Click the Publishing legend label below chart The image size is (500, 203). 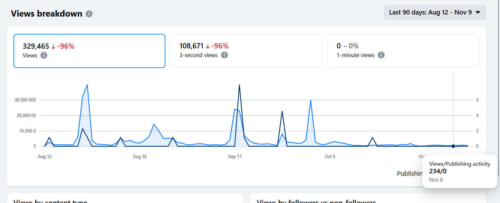tap(410, 174)
